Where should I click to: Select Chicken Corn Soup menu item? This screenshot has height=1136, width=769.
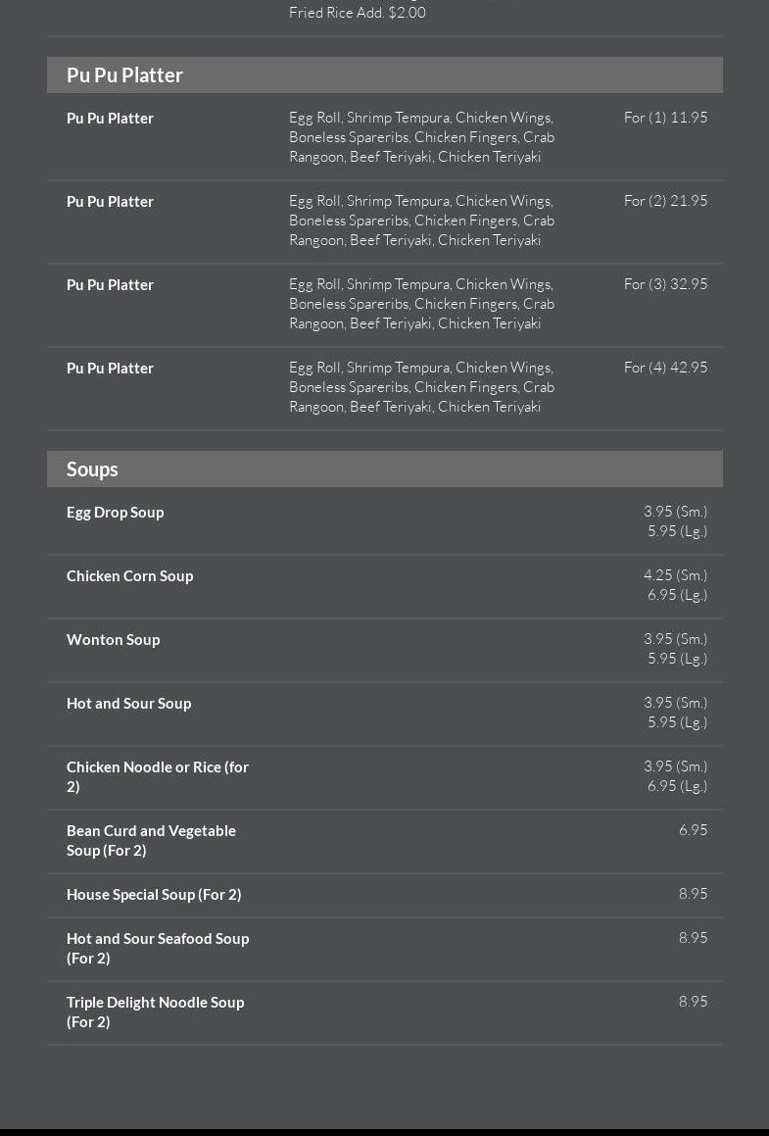(x=130, y=576)
